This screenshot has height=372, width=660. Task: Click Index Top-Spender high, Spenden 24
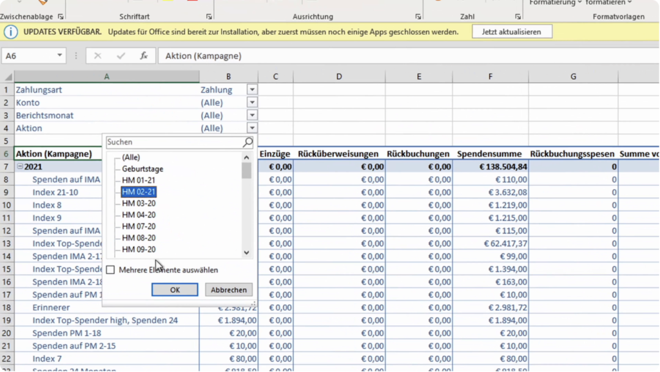(105, 320)
